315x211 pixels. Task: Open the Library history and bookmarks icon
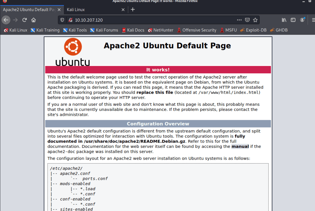pos(284,20)
